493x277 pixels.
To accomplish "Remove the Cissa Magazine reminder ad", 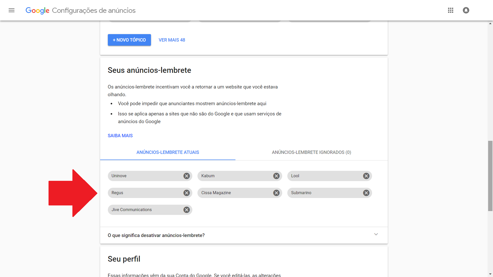I will click(277, 193).
